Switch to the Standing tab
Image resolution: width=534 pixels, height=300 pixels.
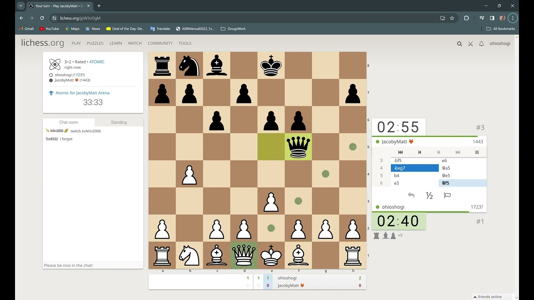click(x=119, y=122)
